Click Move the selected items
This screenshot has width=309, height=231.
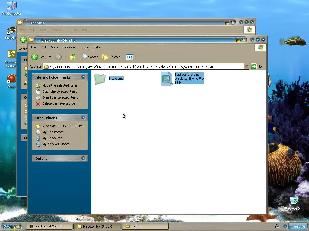click(x=60, y=85)
